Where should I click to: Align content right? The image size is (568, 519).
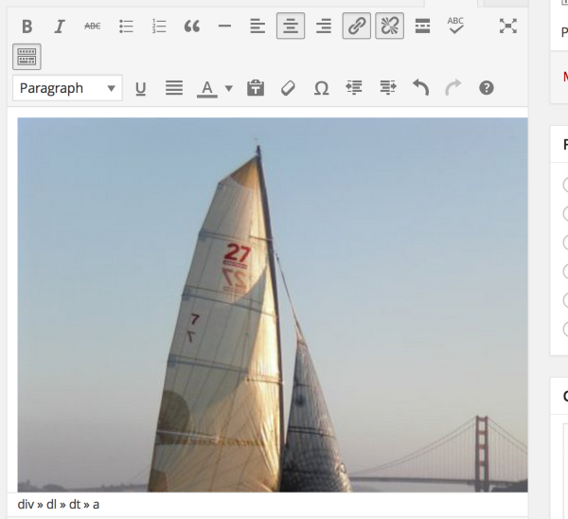click(324, 27)
